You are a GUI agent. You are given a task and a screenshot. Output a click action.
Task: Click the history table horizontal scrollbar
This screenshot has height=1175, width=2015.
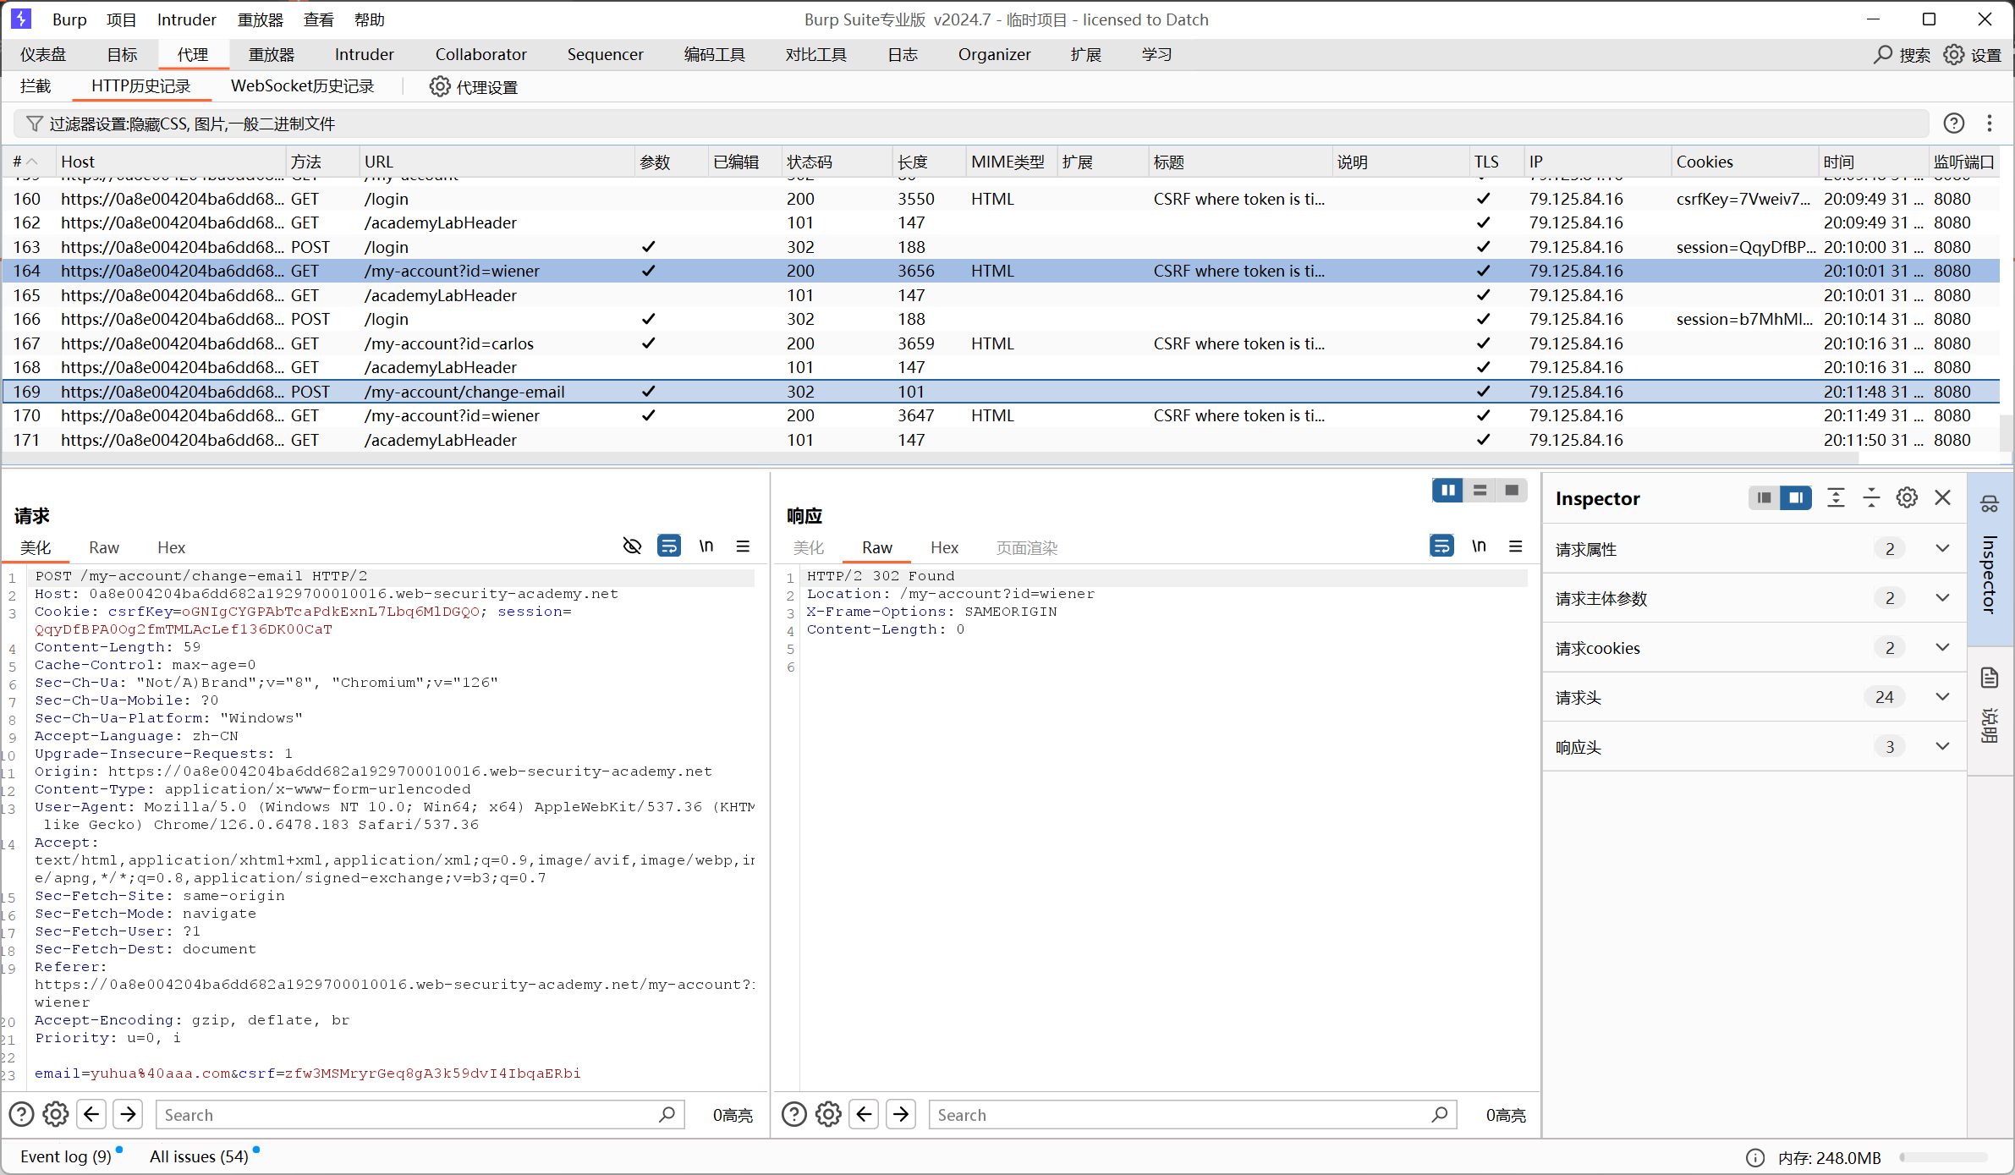coord(931,458)
